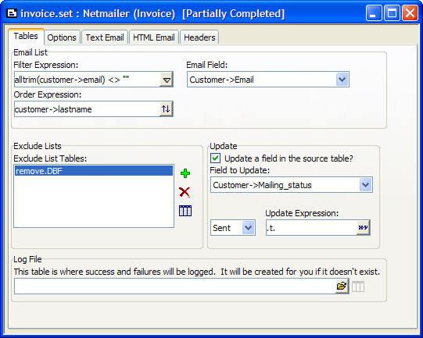Image resolution: width=423 pixels, height=338 pixels.
Task: Click into the Filter Expression field
Action: [x=87, y=80]
